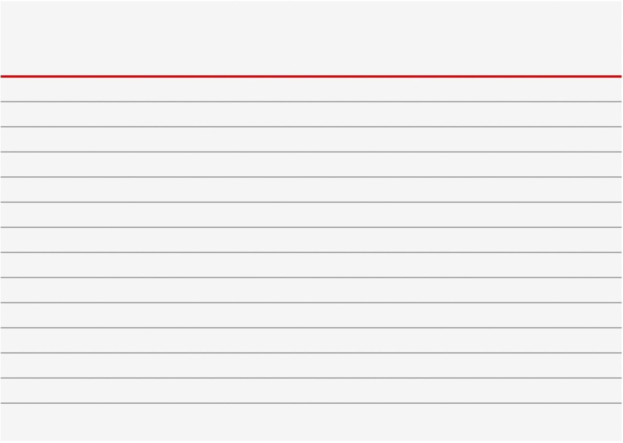Click the bottom gray ruled line of the card

click(311, 403)
